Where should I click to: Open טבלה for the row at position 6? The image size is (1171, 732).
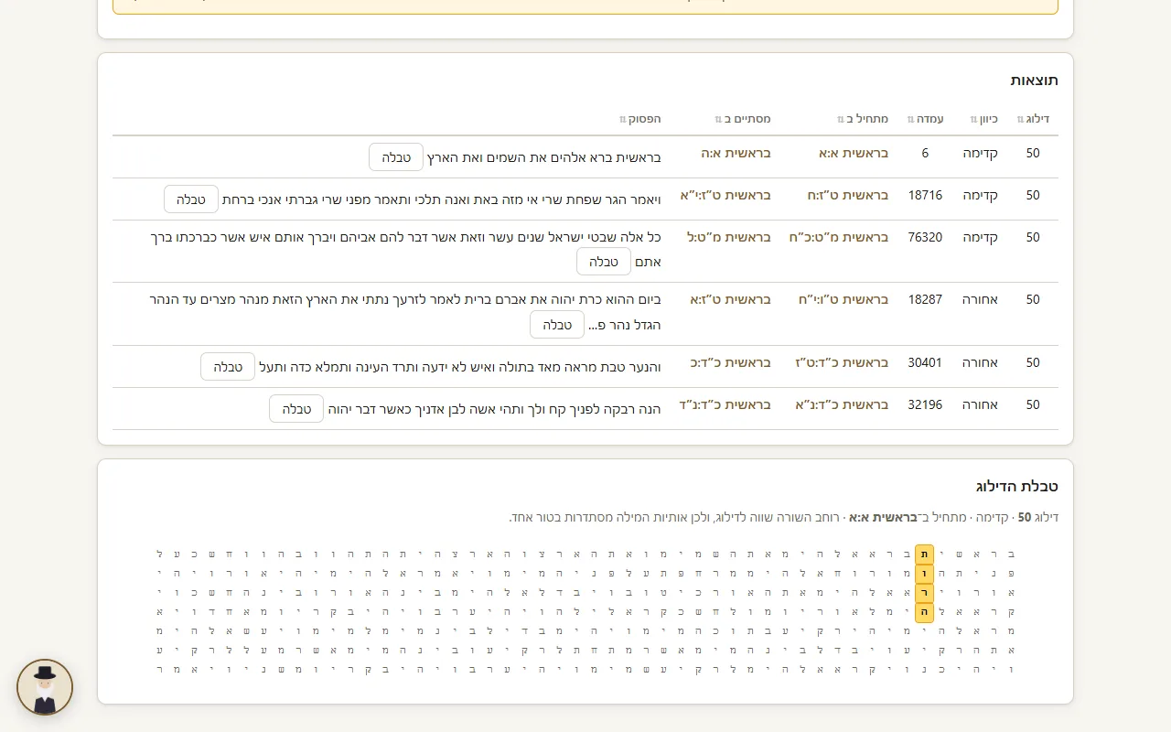[x=396, y=157]
